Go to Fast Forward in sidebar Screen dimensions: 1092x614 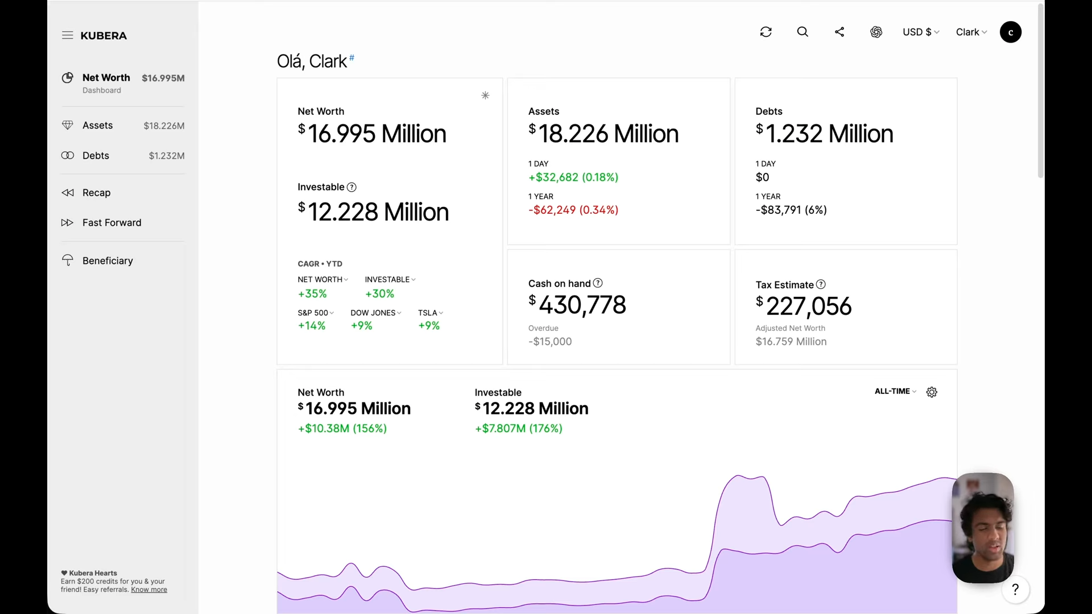(111, 222)
